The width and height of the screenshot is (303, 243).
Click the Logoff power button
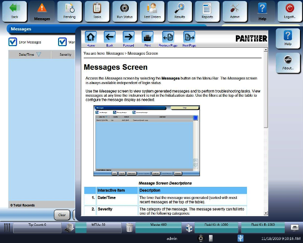tap(290, 11)
